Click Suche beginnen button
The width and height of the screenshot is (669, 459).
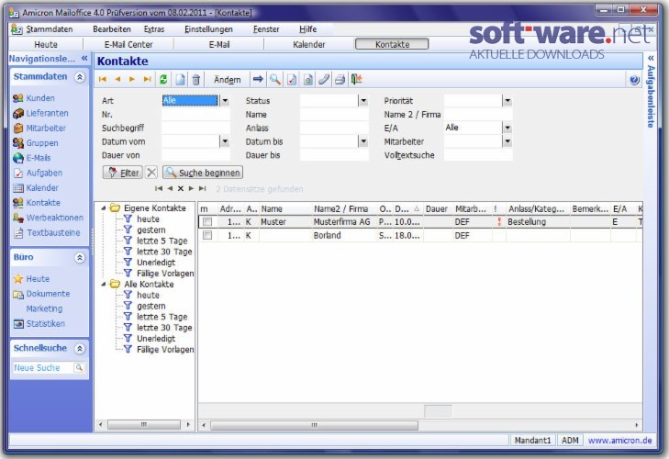coord(203,173)
